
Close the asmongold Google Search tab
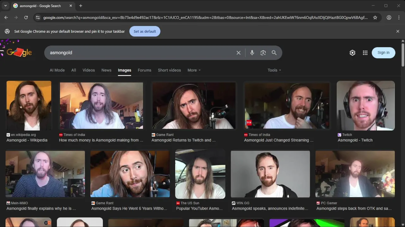click(x=71, y=6)
